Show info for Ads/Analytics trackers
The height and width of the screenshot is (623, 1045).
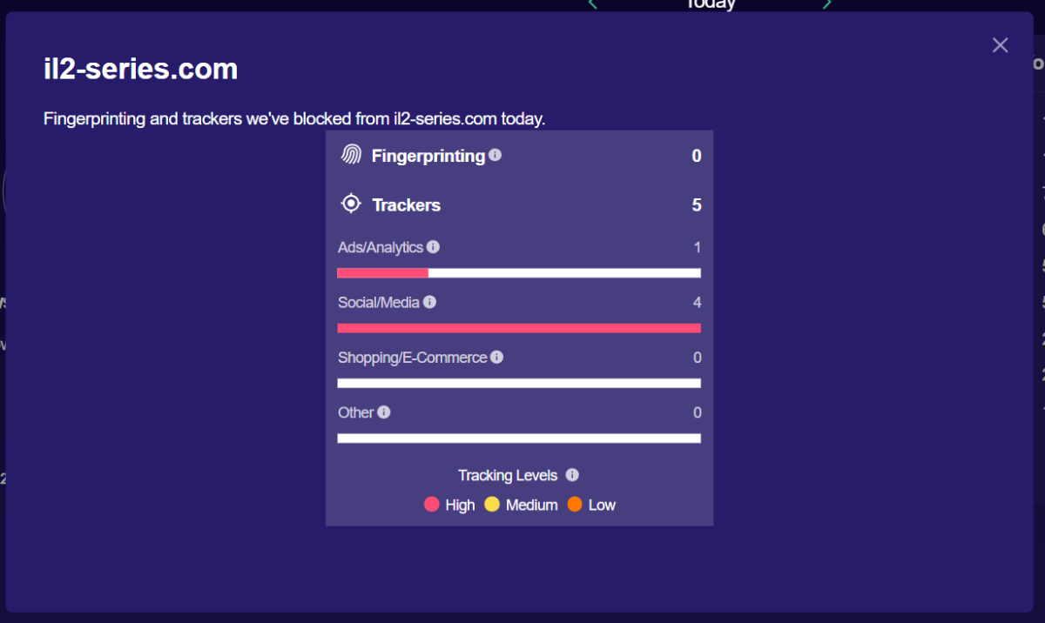tap(434, 247)
